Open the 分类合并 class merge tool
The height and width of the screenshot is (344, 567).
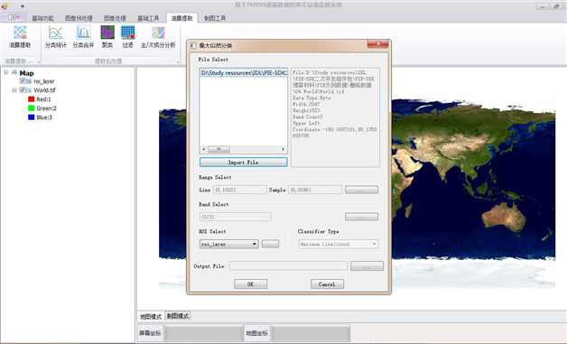pyautogui.click(x=83, y=37)
